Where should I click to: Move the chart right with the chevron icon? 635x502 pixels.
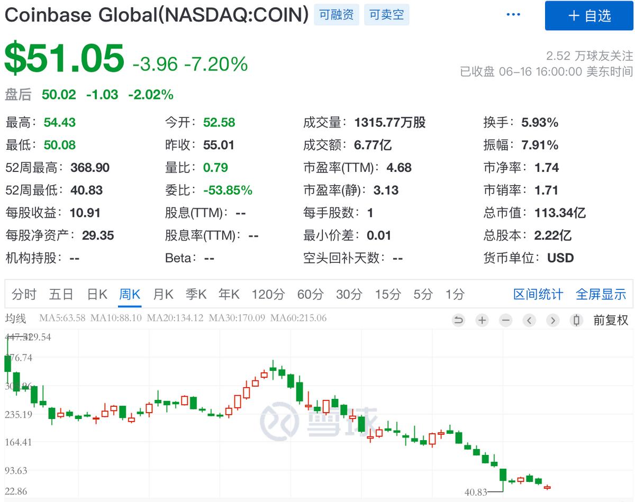click(553, 320)
